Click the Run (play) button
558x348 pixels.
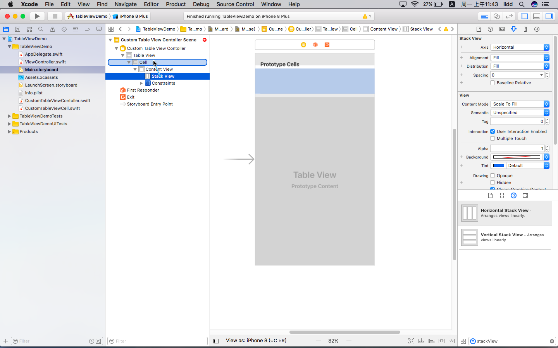pyautogui.click(x=37, y=16)
